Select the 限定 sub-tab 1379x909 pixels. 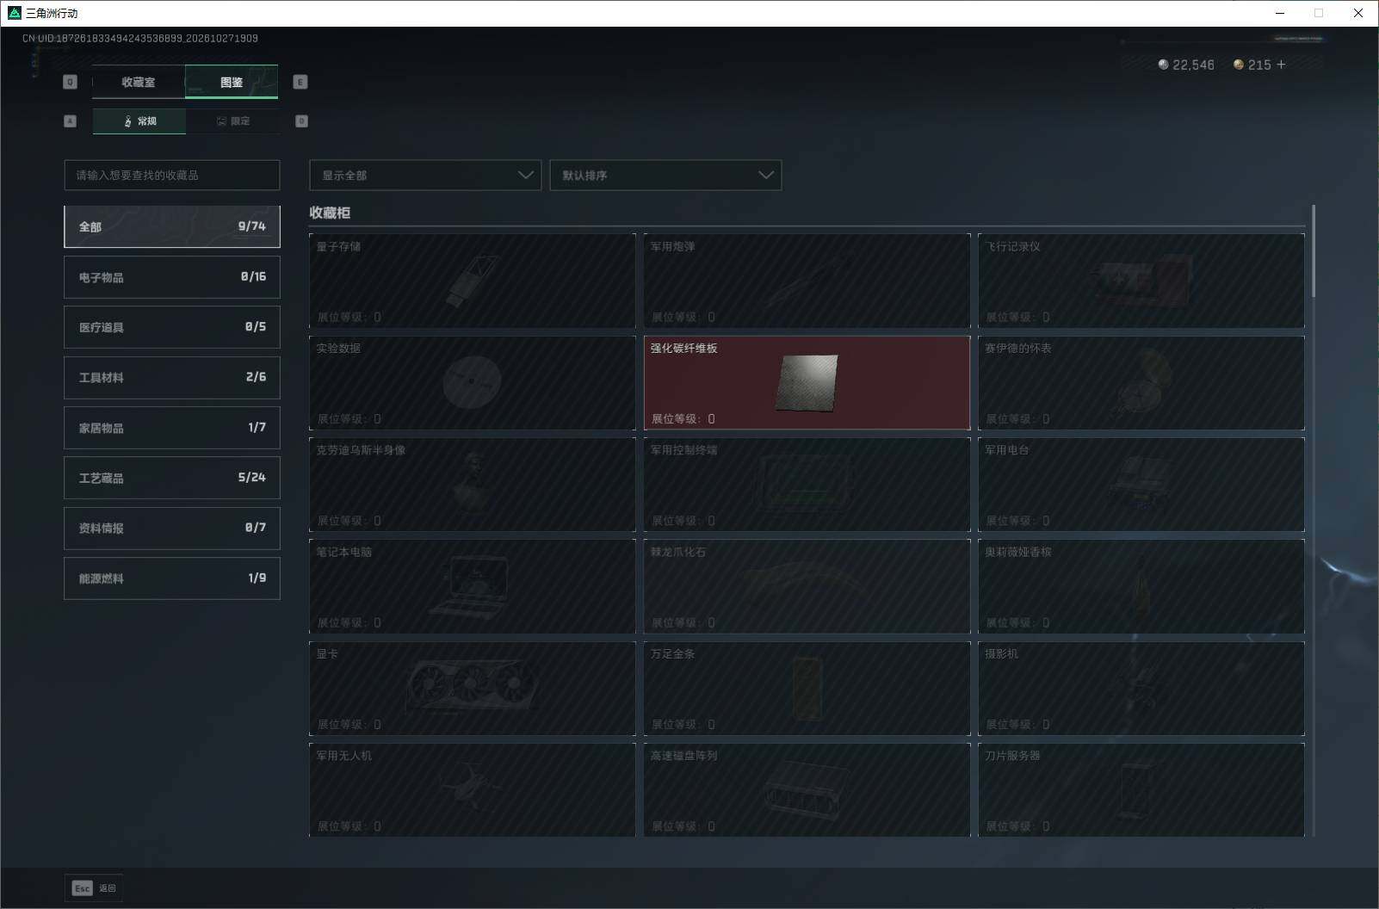[232, 121]
